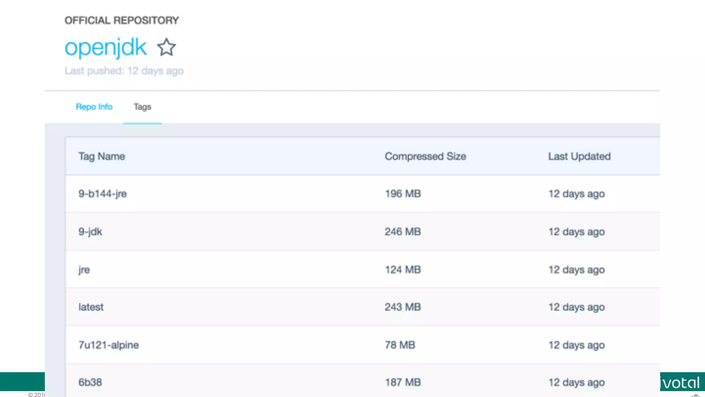The image size is (705, 397).
Task: Click the 78 MB size value
Action: tap(400, 345)
